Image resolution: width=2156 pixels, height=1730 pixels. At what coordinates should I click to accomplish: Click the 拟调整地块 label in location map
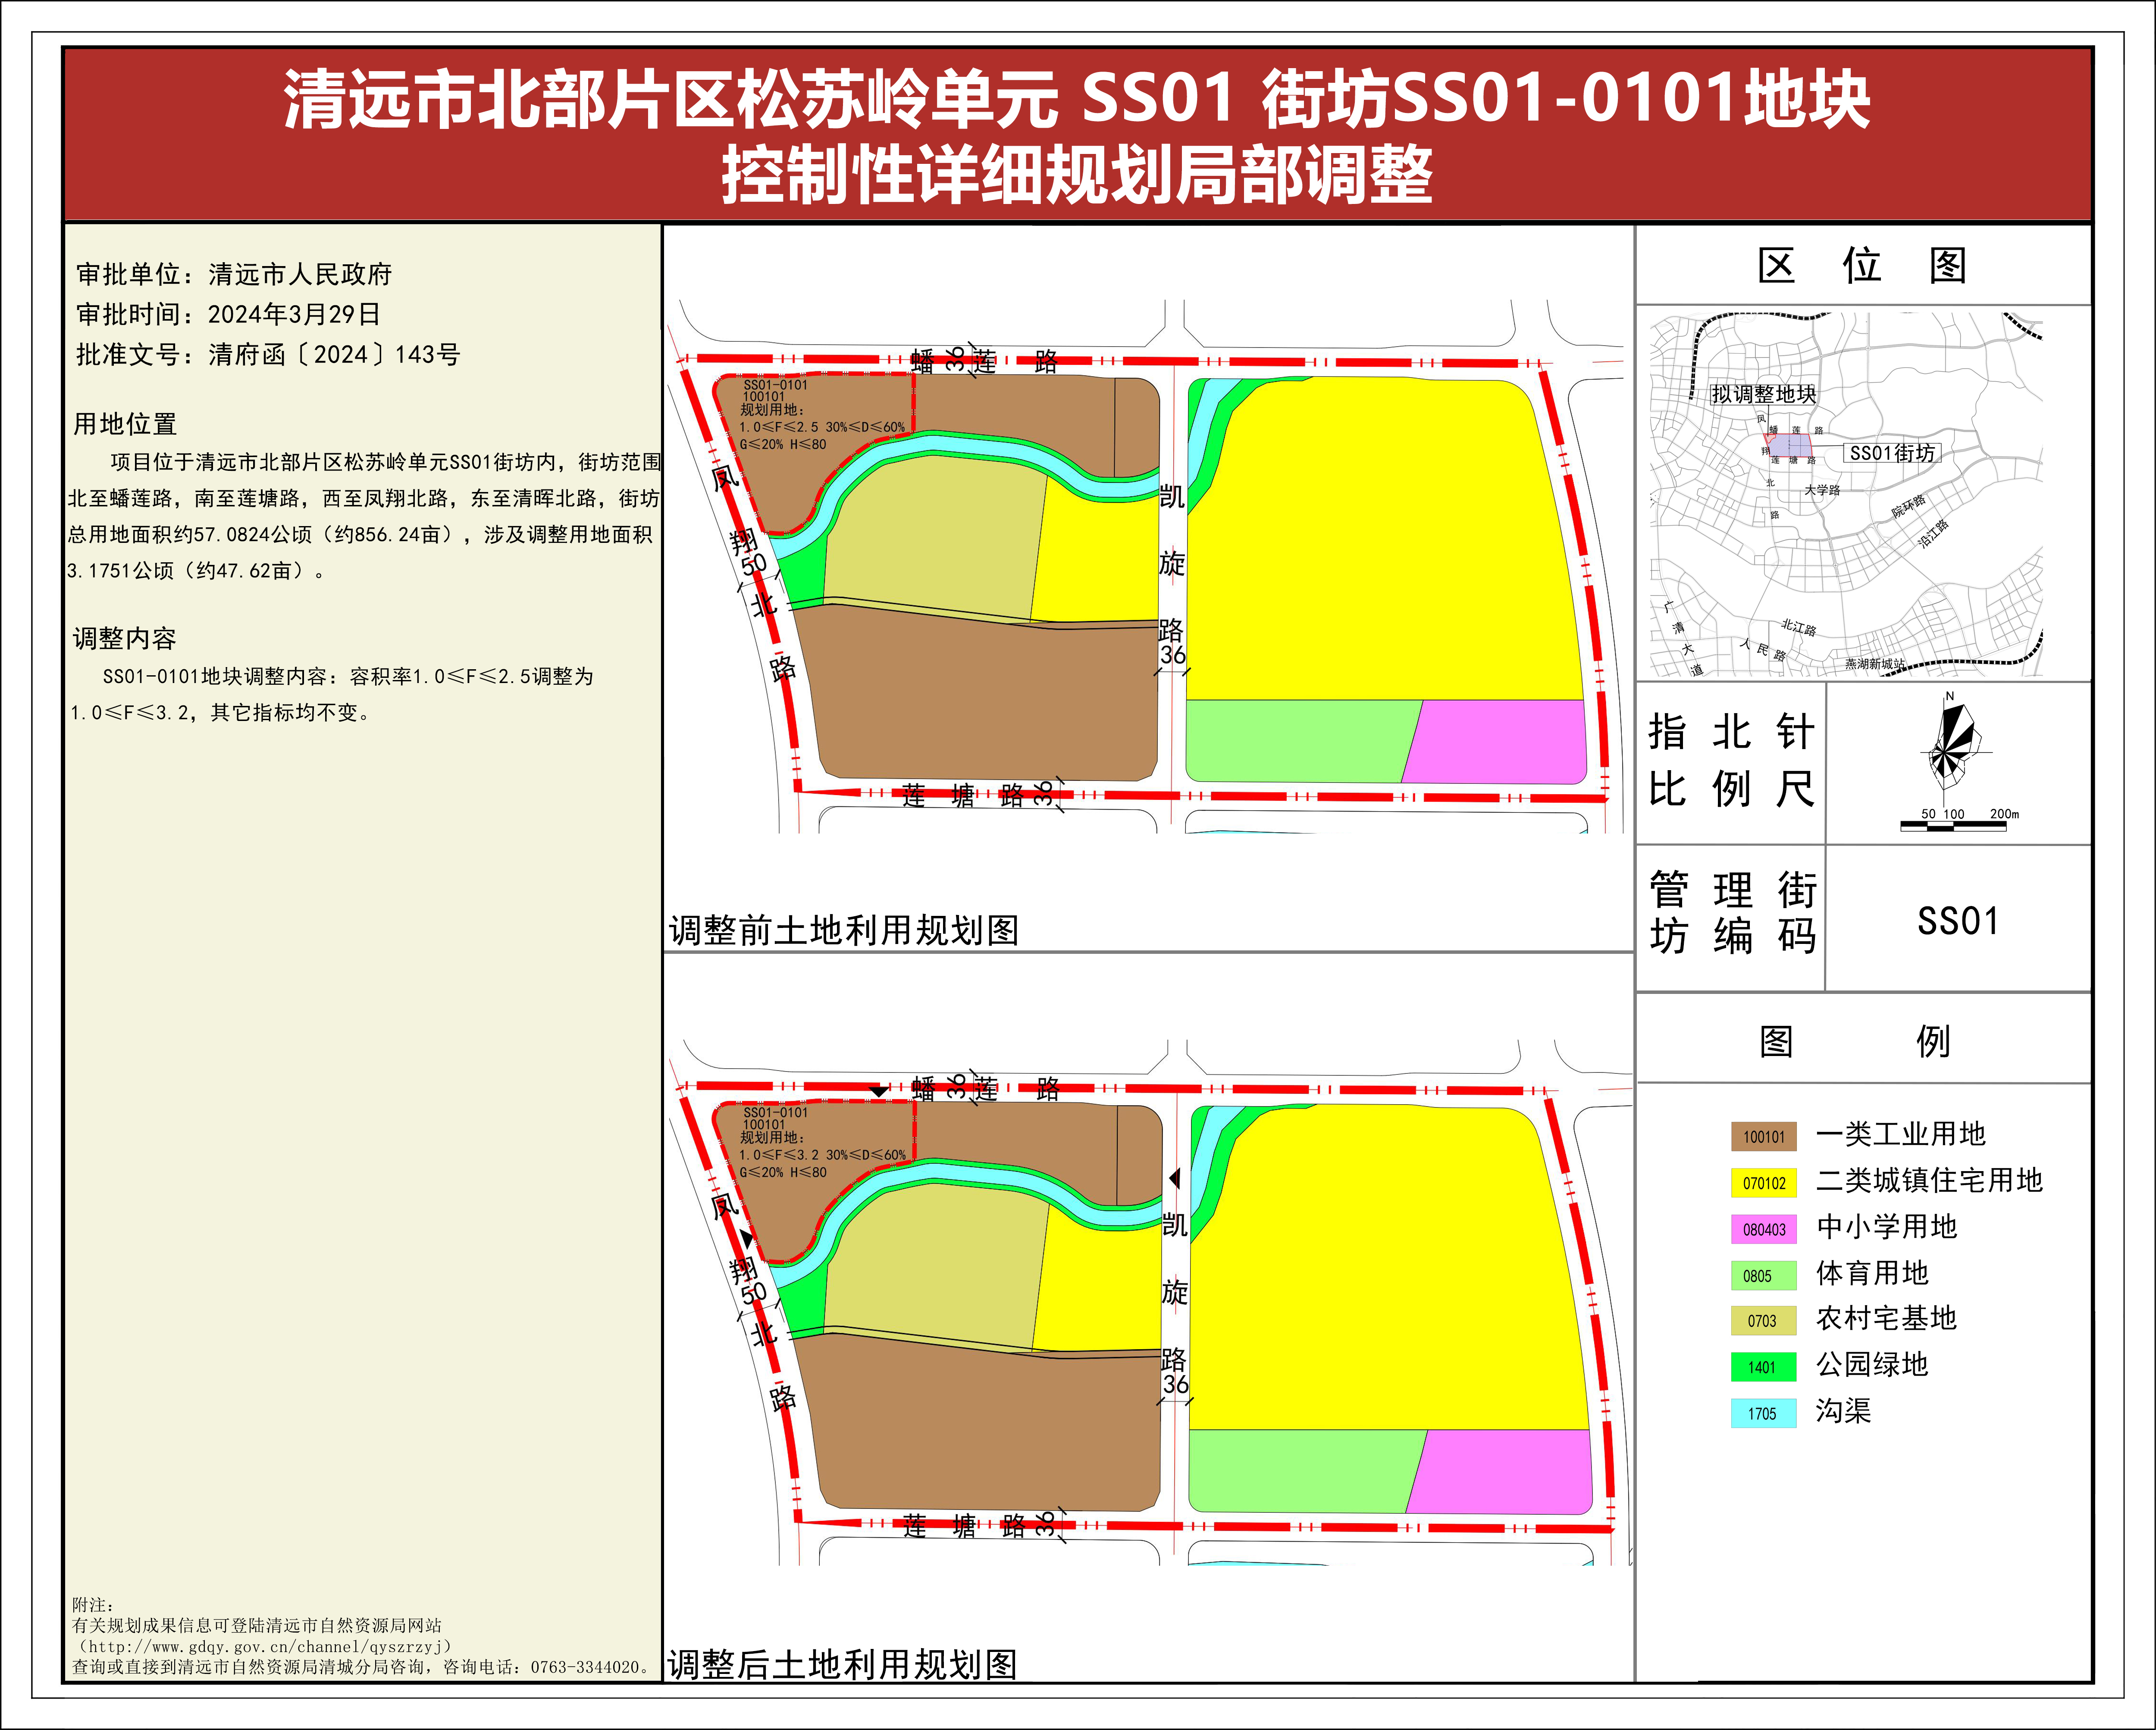1763,394
